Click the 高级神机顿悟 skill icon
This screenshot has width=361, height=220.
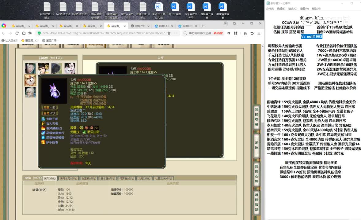[x=43, y=137]
